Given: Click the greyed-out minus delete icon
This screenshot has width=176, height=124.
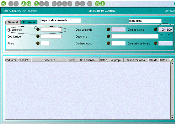Looking at the screenshot, I should coord(47,4).
